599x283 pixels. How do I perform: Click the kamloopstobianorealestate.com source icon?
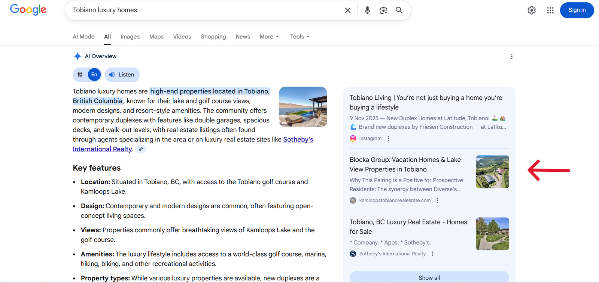(353, 200)
